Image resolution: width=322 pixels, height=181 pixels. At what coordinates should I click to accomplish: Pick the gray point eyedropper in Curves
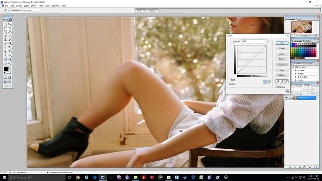[282, 81]
